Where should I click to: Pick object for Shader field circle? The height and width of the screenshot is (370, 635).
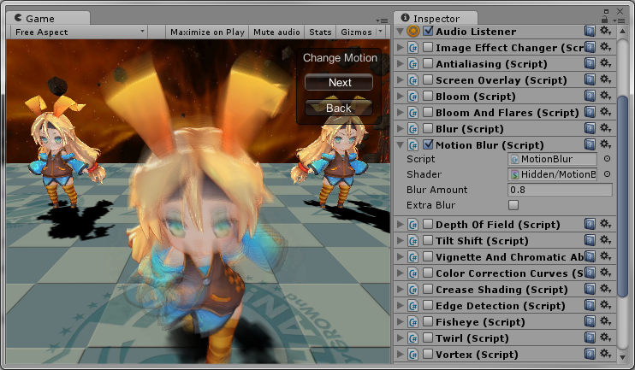(607, 174)
